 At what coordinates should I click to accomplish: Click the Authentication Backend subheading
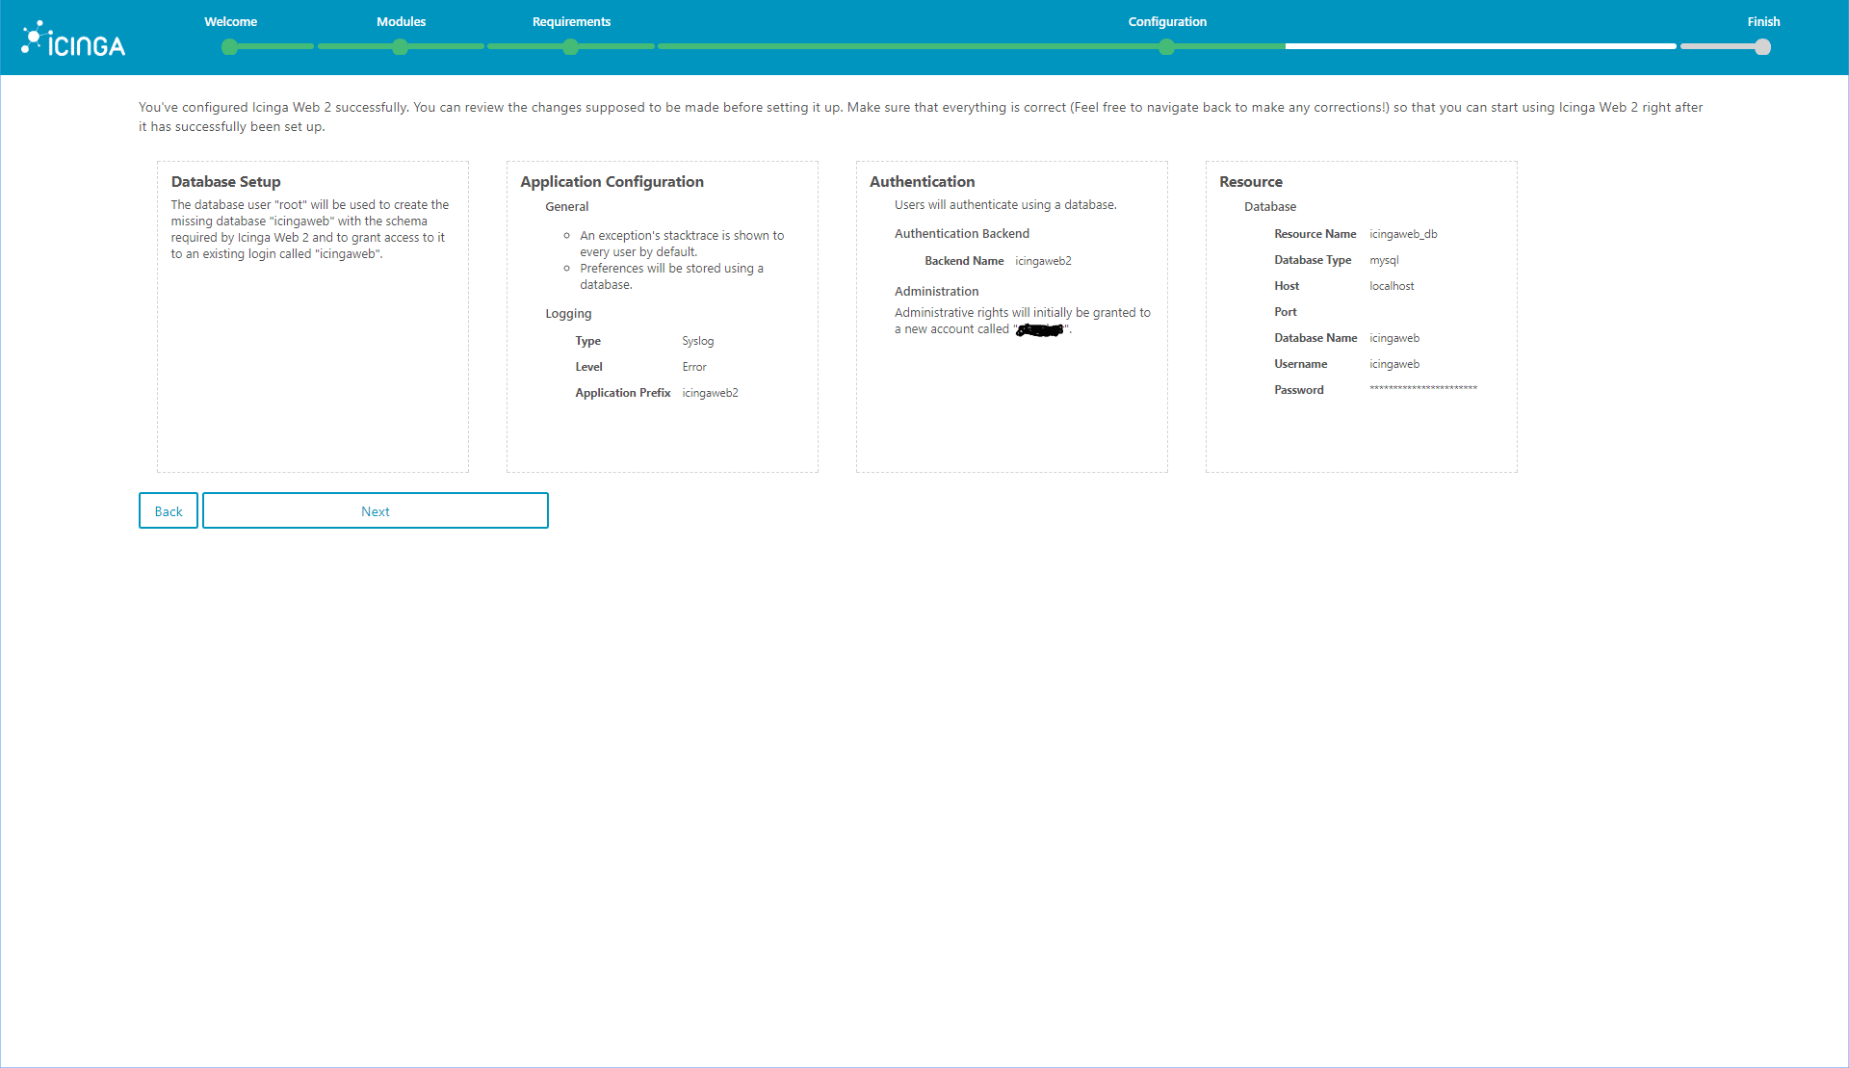tap(961, 233)
